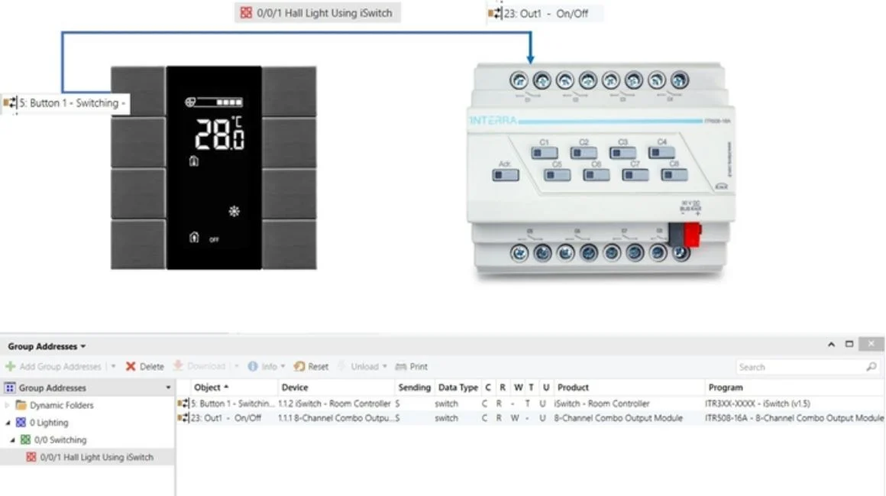Click the object icon in Out1 row
The height and width of the screenshot is (496, 886).
click(x=183, y=418)
